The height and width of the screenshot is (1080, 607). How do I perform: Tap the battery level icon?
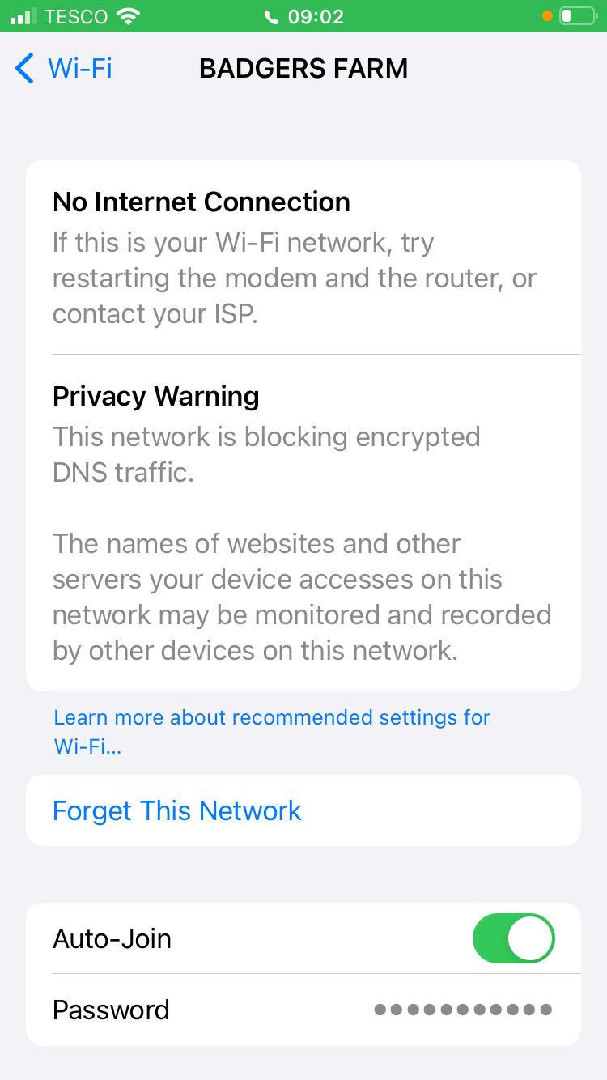576,16
